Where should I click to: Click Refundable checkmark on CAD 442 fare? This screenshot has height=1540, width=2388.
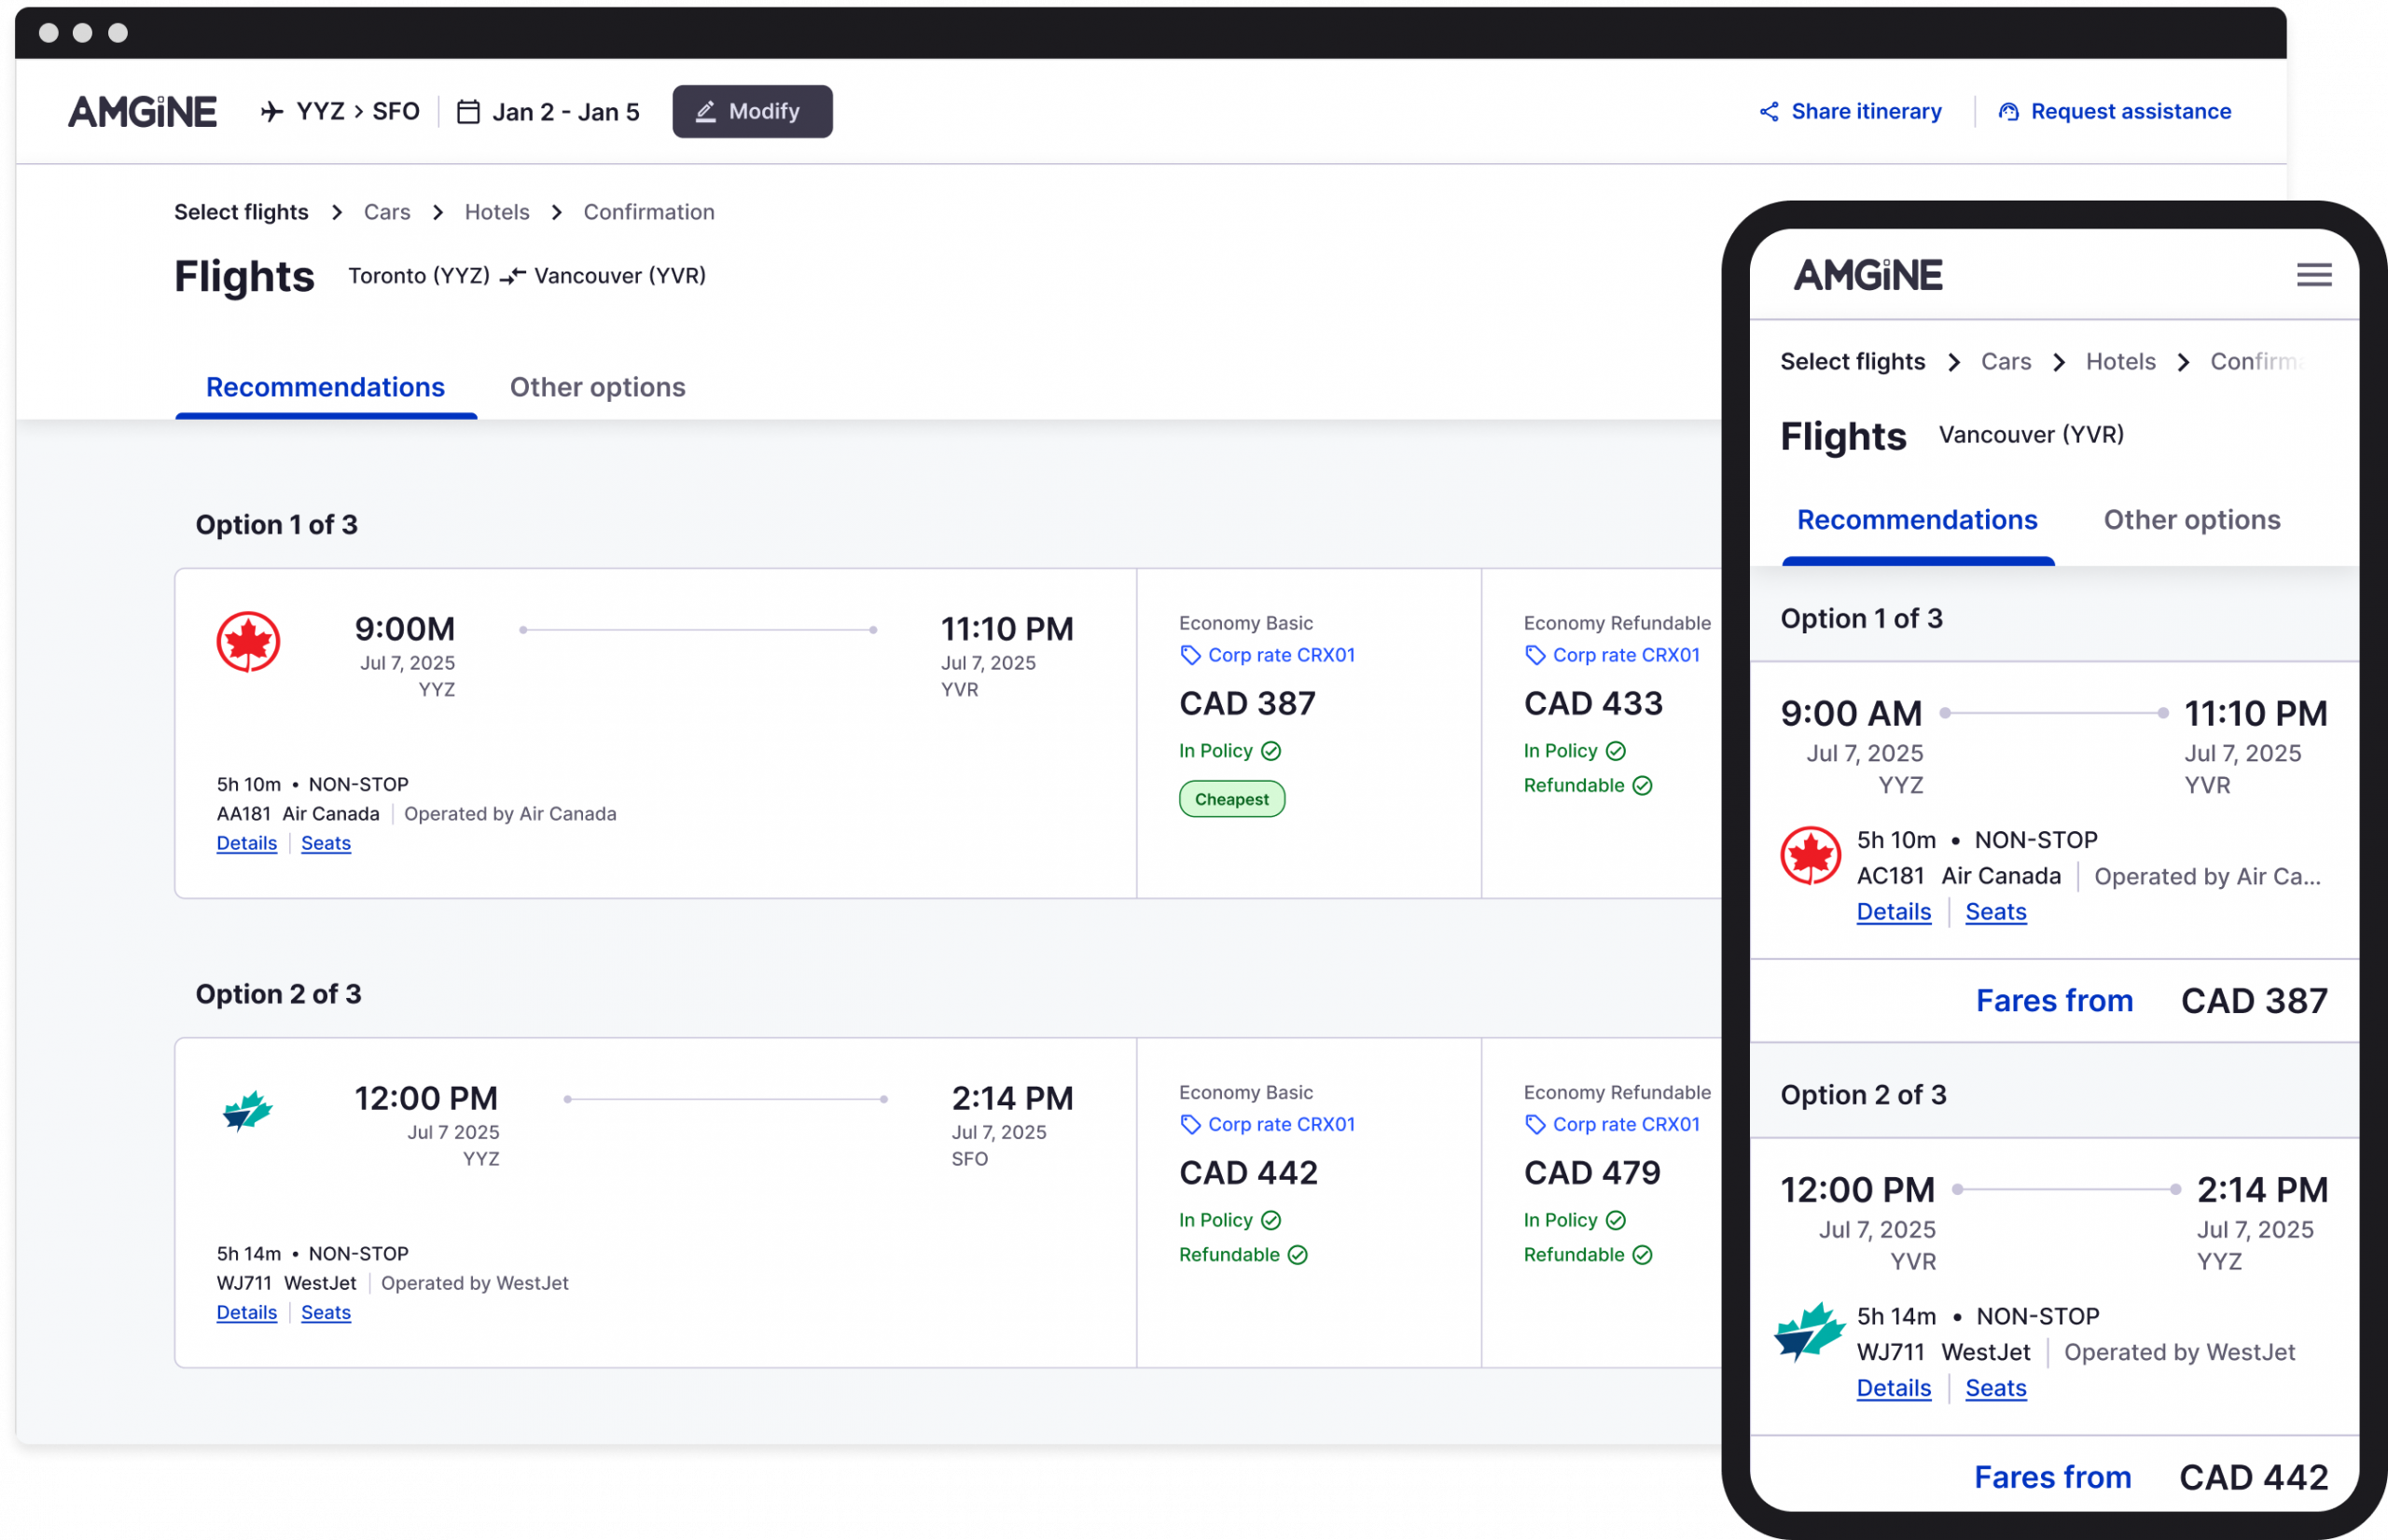(1297, 1254)
